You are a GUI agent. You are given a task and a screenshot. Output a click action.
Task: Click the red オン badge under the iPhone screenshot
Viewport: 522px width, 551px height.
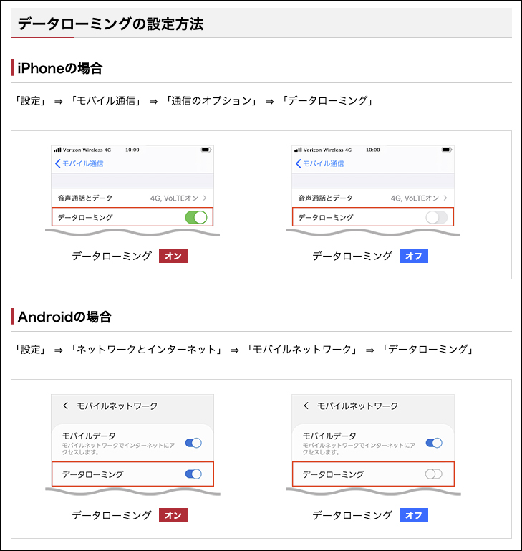[173, 256]
